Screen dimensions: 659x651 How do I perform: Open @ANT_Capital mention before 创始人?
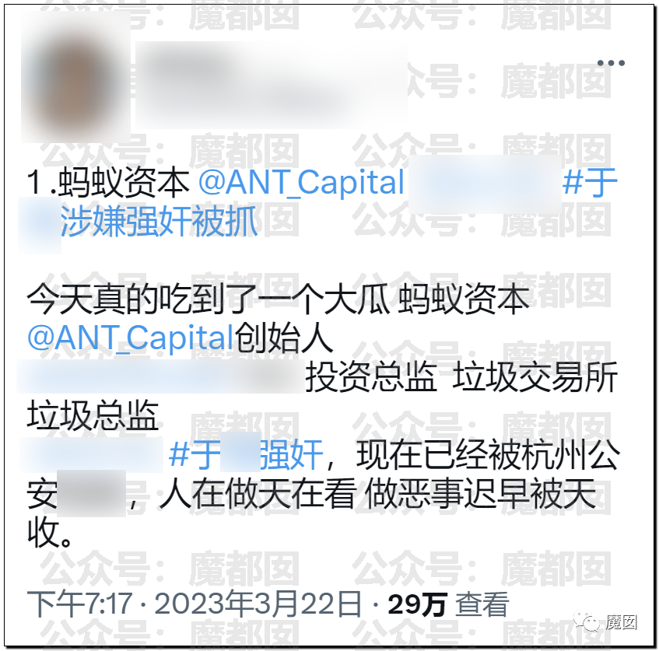(x=131, y=338)
